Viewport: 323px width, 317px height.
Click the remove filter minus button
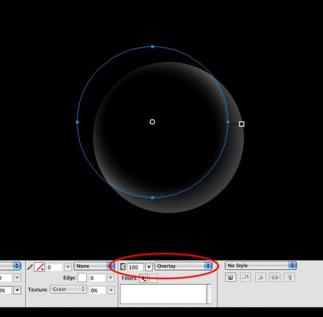point(153,278)
